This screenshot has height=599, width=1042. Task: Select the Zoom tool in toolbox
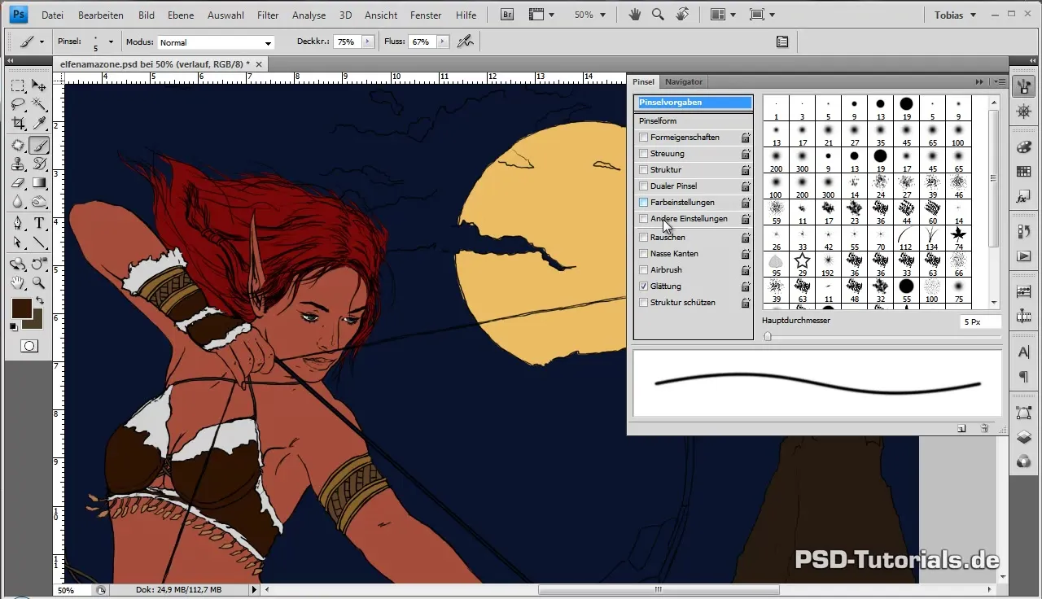pyautogui.click(x=38, y=283)
